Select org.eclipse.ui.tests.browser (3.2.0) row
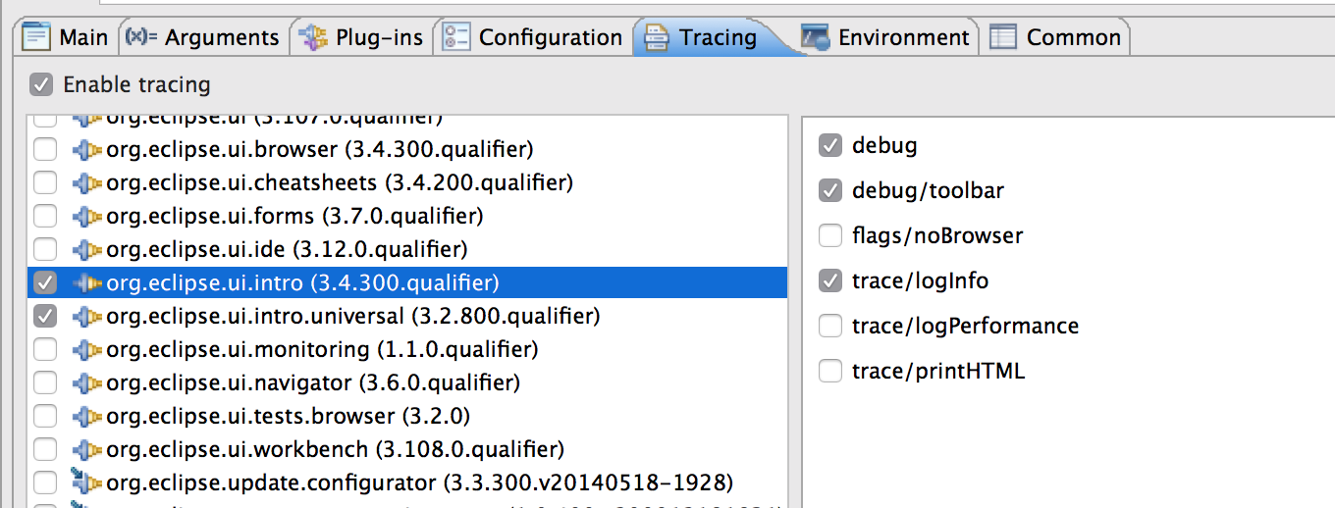Screen dimensions: 1335x508 click(406, 417)
